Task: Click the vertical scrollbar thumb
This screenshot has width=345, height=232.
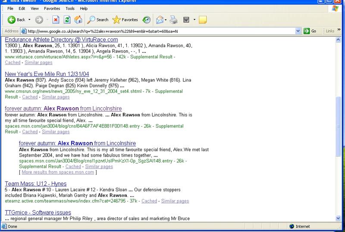Action: [x=338, y=127]
